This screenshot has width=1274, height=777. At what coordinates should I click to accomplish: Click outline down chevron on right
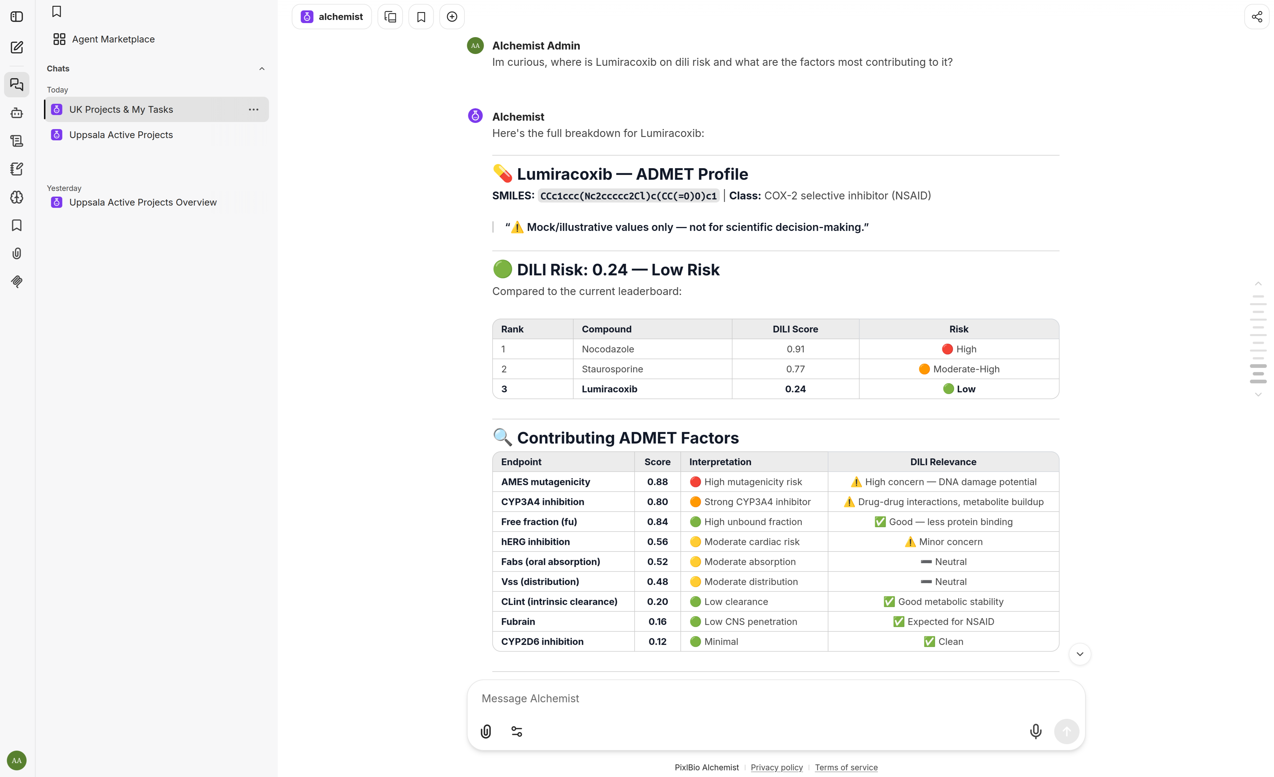click(1258, 395)
